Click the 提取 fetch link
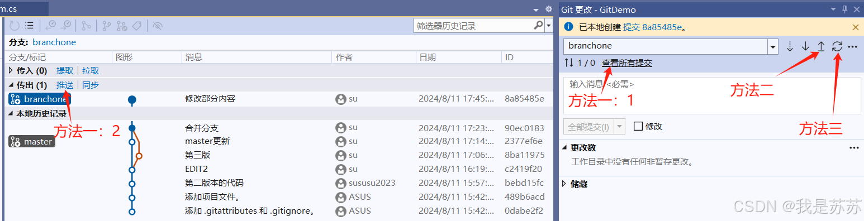Screen dimensions: 864x221 pos(65,71)
